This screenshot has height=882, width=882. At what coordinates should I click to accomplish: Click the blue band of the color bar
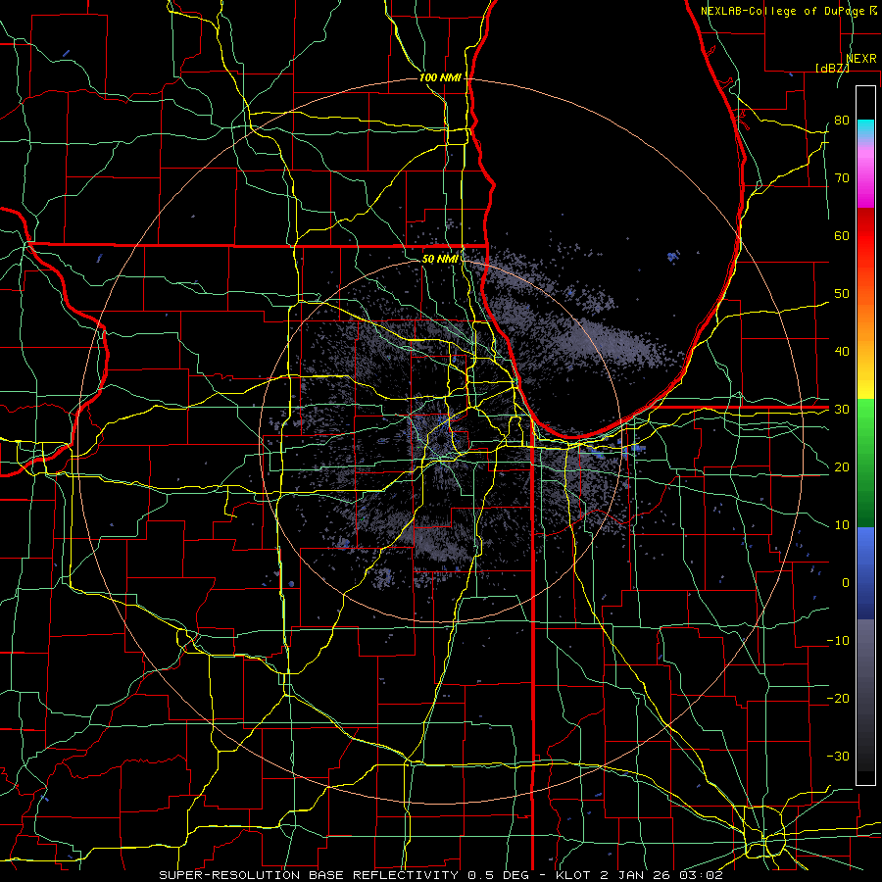pyautogui.click(x=865, y=572)
